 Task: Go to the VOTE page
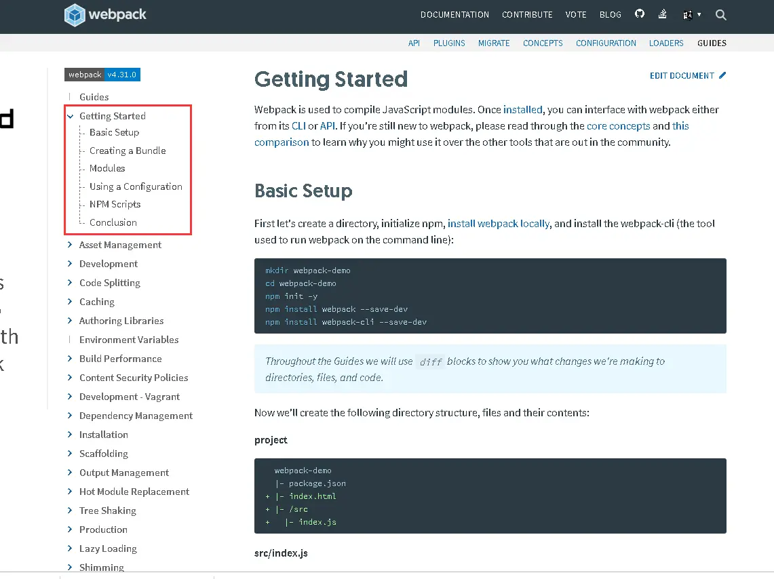pos(576,15)
